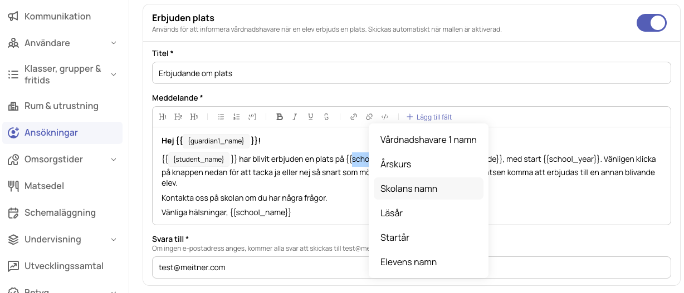684x293 pixels.
Task: Remove link using the unlink icon
Action: [x=369, y=117]
